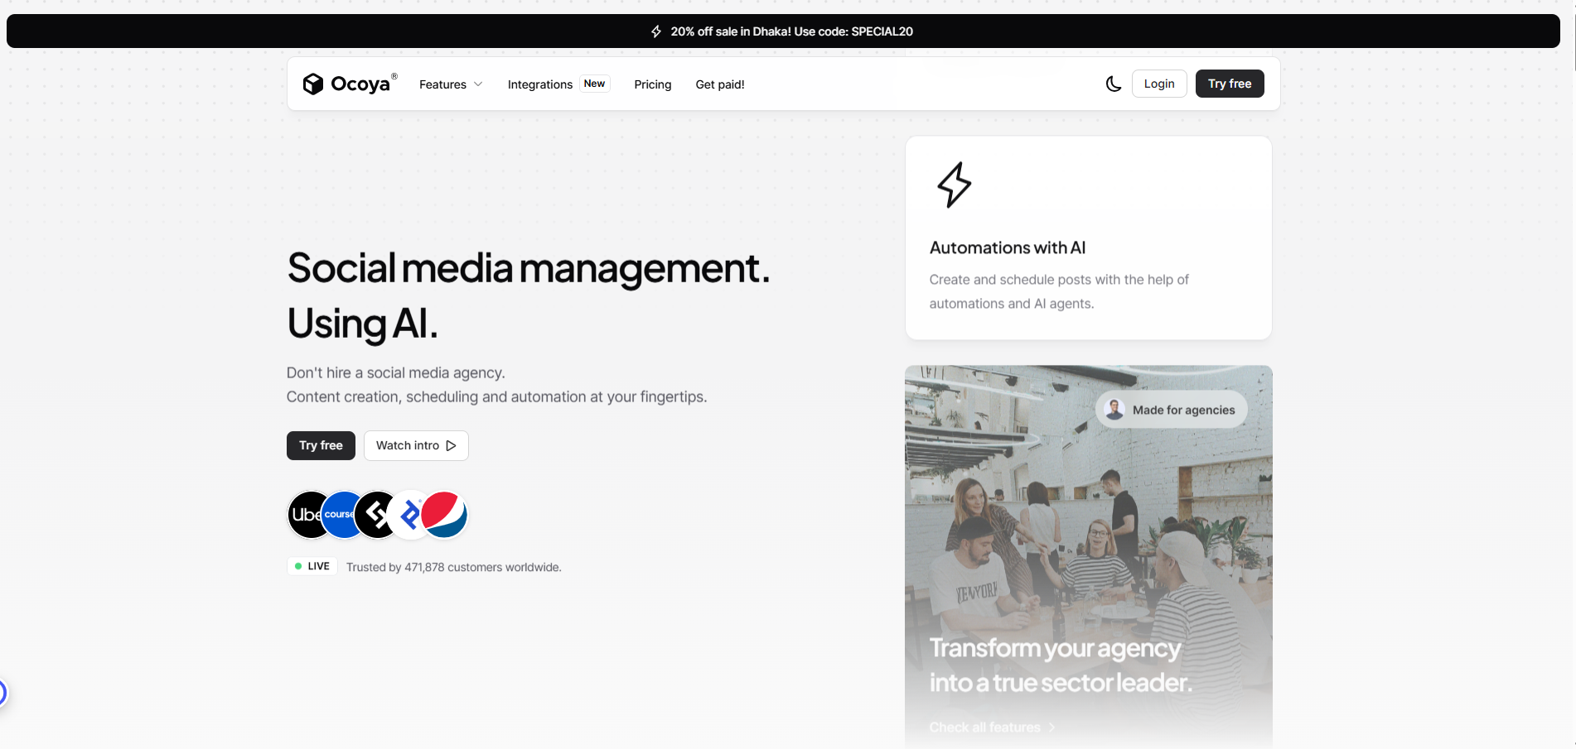
Task: Click the Pepsi logo circle
Action: coord(444,514)
